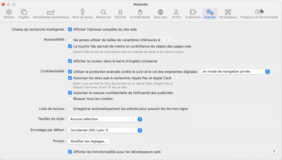282x160 pixels.
Task: Go to Sécurité padlock settings
Action: (x=120, y=14)
